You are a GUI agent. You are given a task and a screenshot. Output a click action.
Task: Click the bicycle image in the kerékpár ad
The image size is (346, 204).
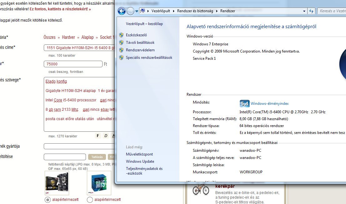pyautogui.click(x=201, y=190)
